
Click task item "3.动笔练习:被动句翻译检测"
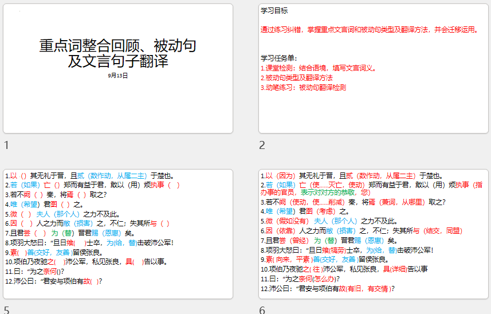coord(304,88)
